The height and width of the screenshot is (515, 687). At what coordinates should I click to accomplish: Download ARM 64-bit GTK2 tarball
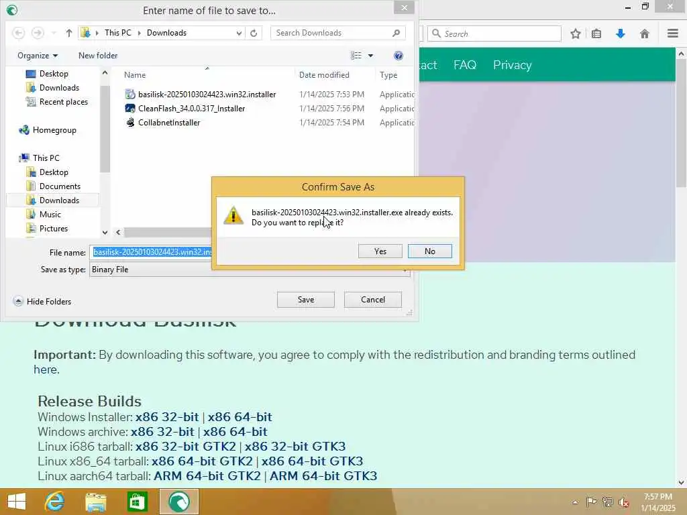click(x=207, y=476)
